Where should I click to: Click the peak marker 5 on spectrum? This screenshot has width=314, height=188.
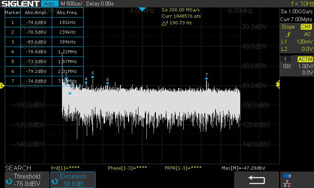coord(93,77)
